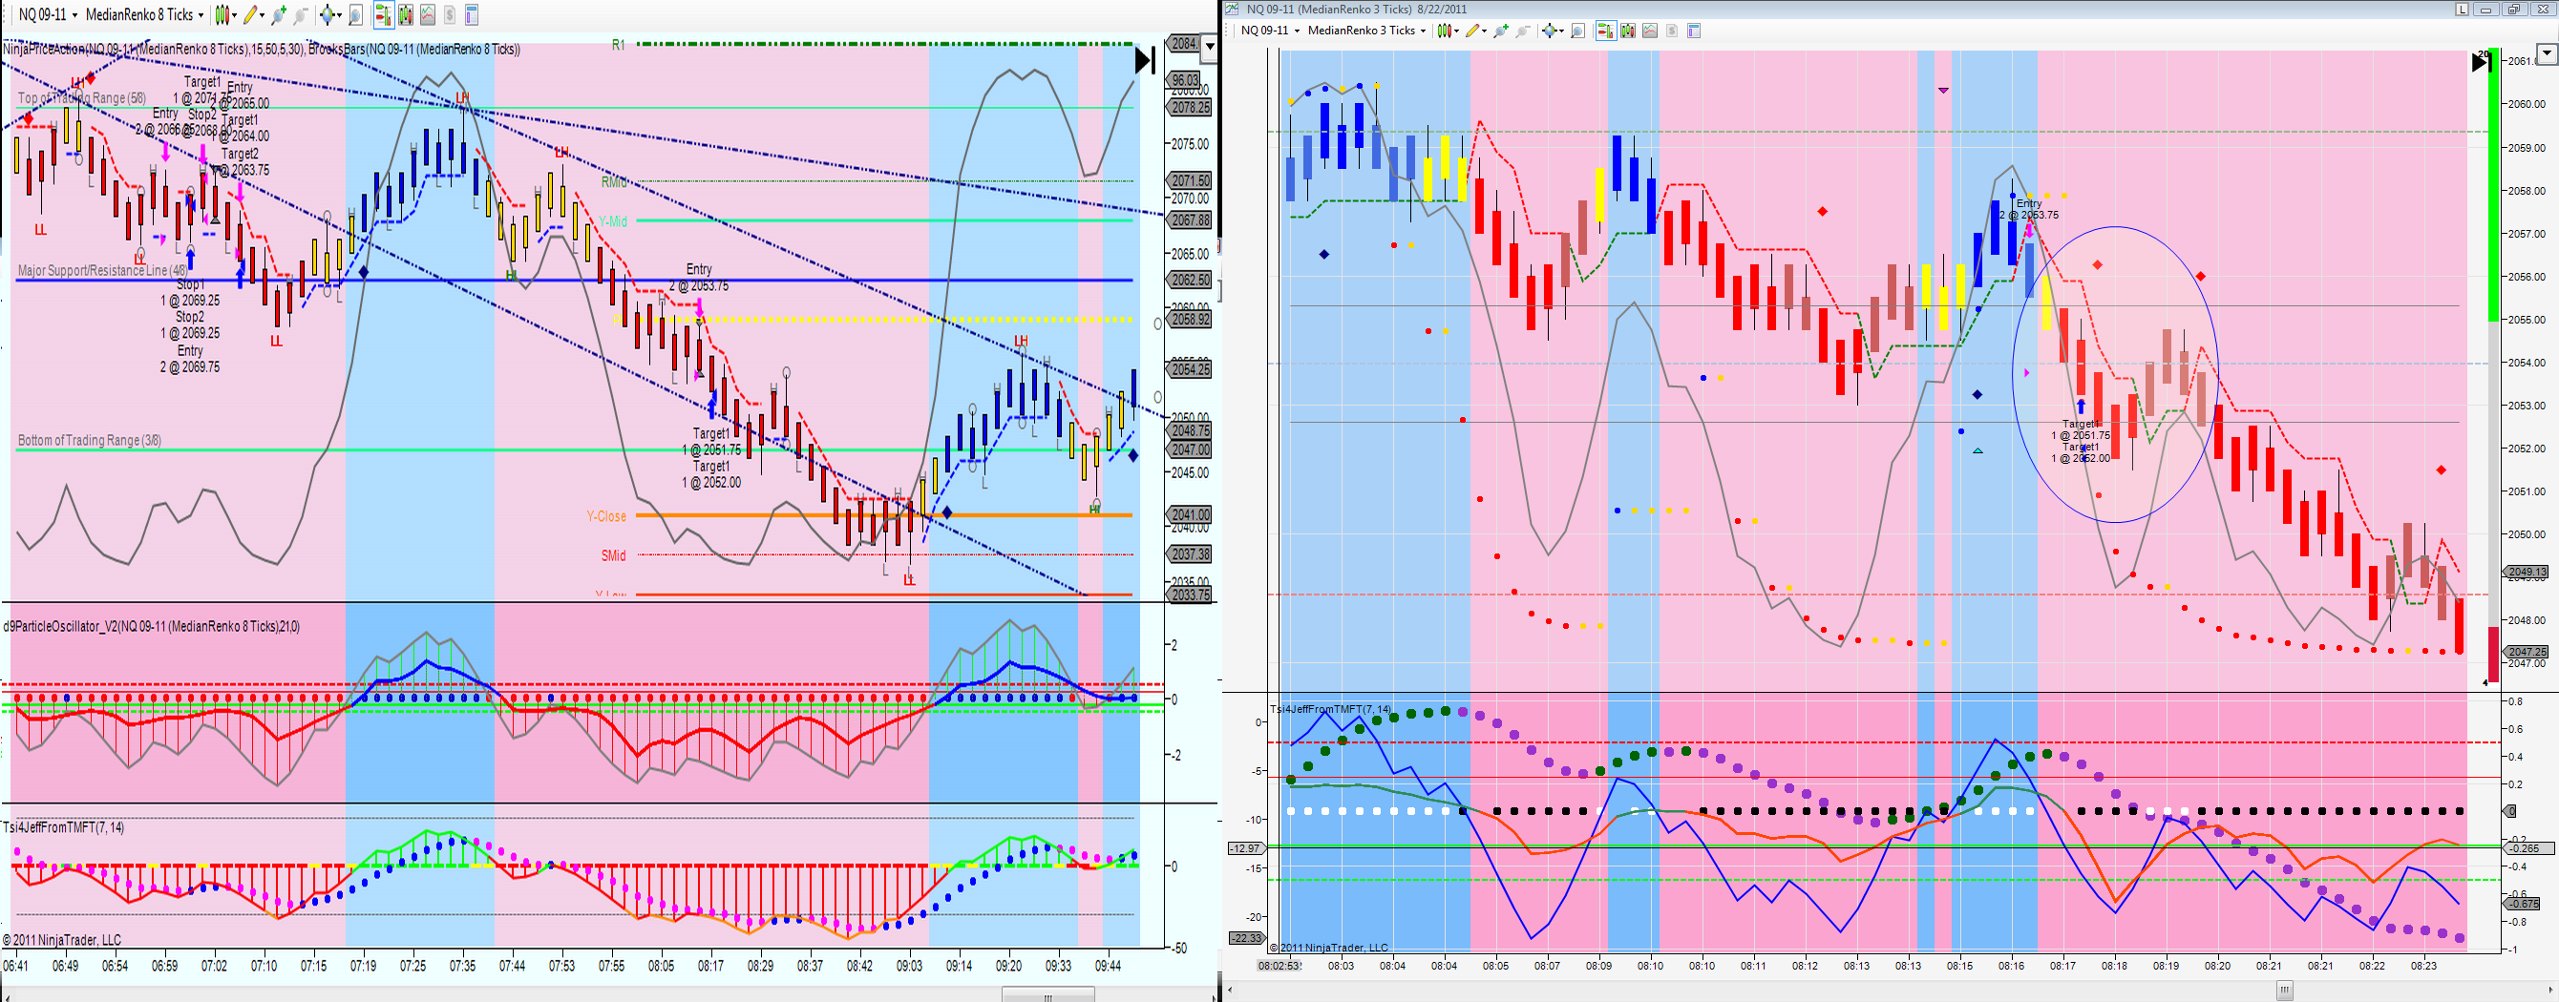Click left scroll arrow under 3 Ticks chart
Viewport: 2559px width, 1002px height.
(x=1230, y=991)
